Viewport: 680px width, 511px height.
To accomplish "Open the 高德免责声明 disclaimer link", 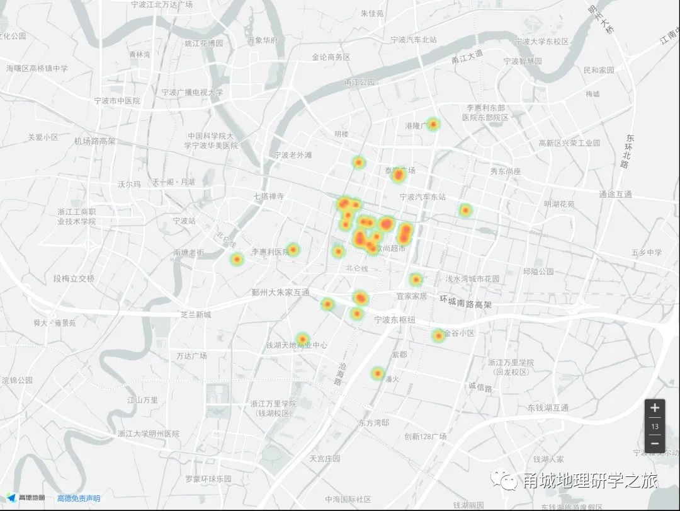I will point(79,498).
